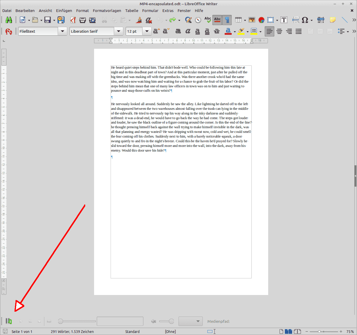Insert a special character with Omega icon
357x335 pixels.
(x=305, y=20)
